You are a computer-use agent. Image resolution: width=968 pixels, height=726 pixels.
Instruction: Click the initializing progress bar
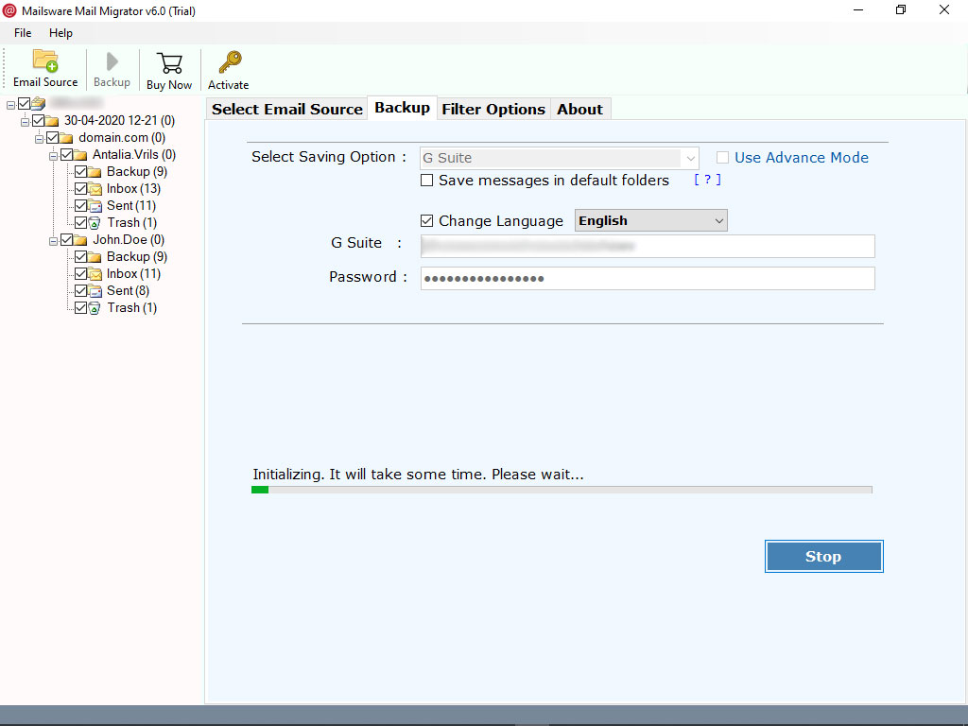(562, 490)
